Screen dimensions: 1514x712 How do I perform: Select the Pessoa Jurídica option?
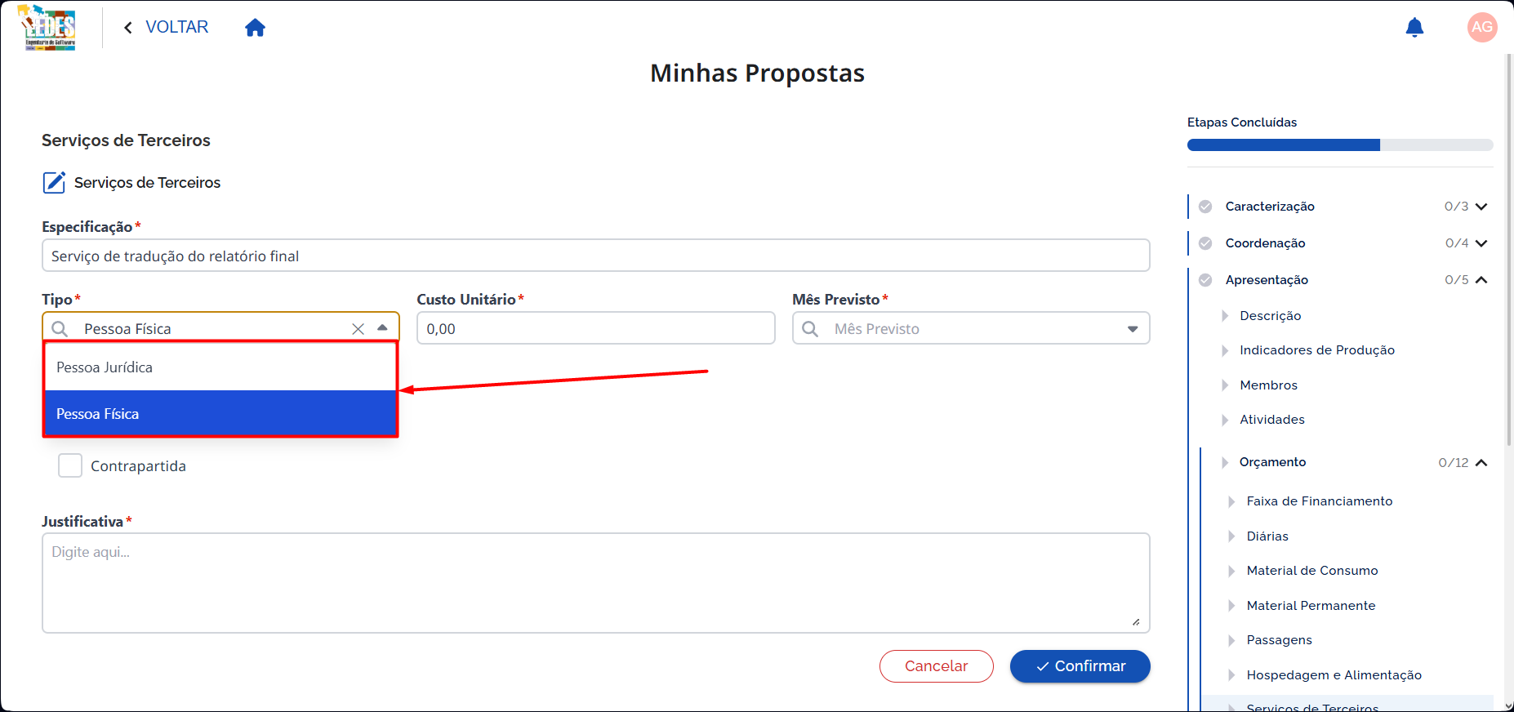(220, 367)
